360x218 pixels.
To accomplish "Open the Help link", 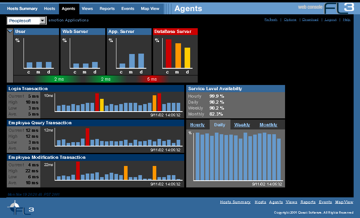I will pos(346,20).
